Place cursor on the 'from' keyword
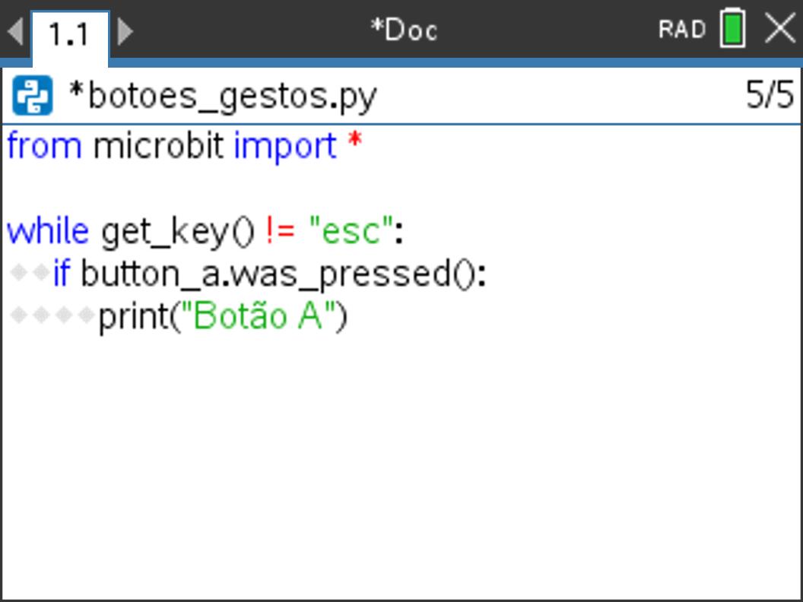This screenshot has width=803, height=602. (x=45, y=146)
